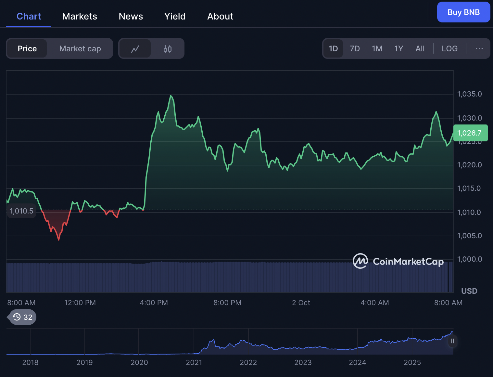Screen dimensions: 493x377
Task: Open the News tab
Action: pyautogui.click(x=131, y=16)
